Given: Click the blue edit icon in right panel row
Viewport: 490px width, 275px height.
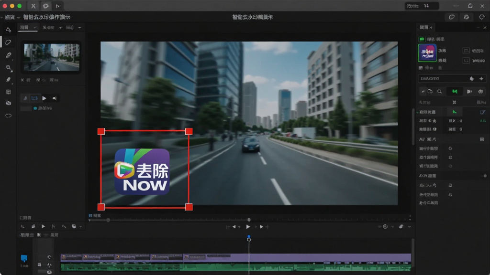Looking at the screenshot, I should click(x=483, y=112).
